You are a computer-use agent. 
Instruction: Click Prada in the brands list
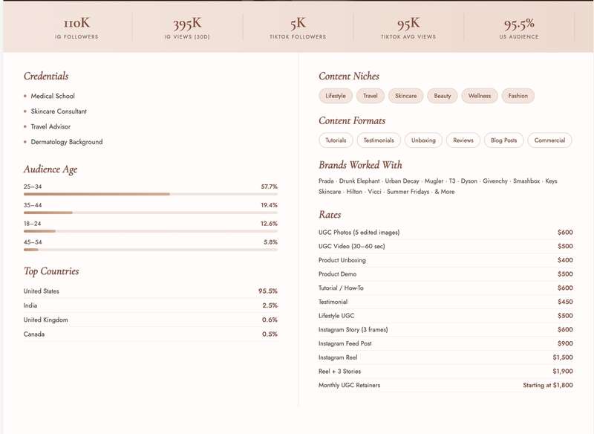click(x=326, y=181)
